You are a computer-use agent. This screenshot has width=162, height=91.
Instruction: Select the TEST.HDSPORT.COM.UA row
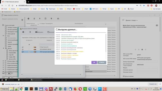coord(46,50)
